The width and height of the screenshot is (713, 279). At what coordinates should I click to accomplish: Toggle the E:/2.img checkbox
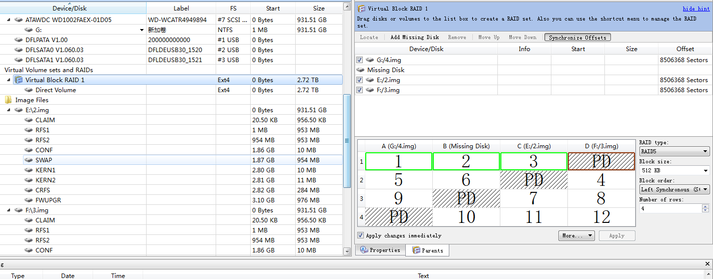tap(360, 80)
